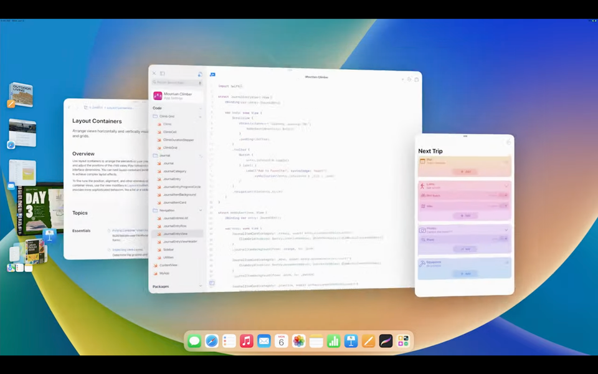Select the Mail window thumbnail in Stage Manager
The width and height of the screenshot is (598, 374).
click(x=22, y=174)
